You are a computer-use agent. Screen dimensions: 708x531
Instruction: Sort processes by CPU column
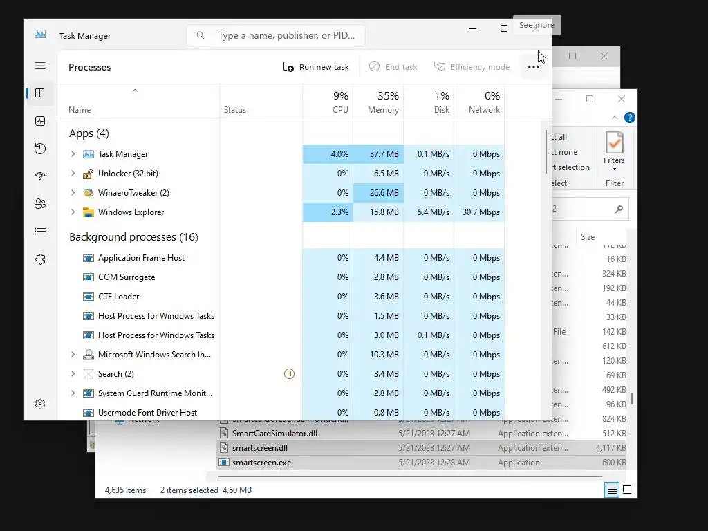tap(328, 101)
